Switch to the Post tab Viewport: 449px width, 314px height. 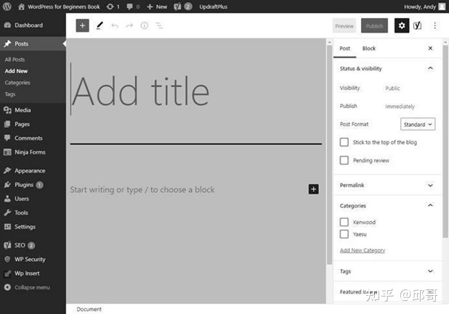click(345, 49)
